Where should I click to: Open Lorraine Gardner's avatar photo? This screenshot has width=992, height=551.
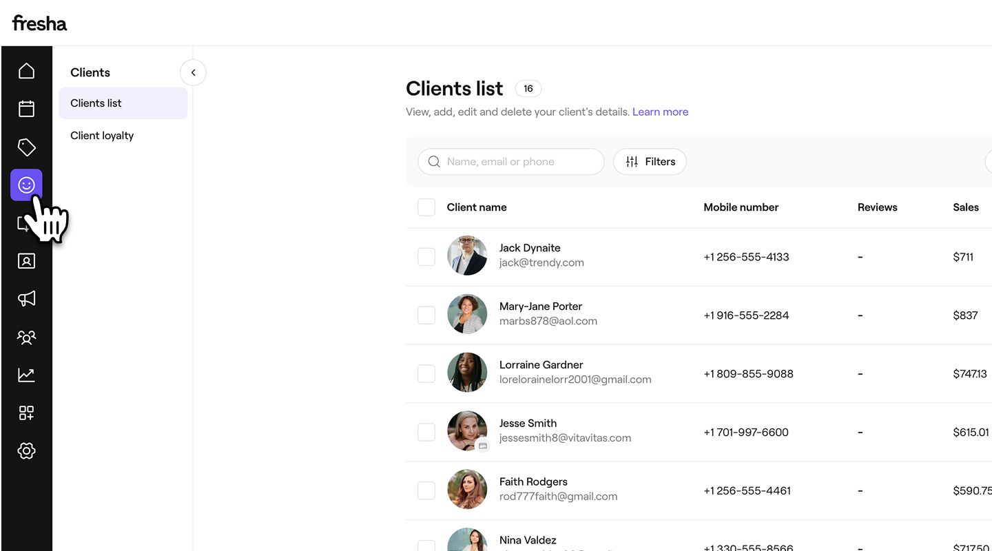click(467, 373)
